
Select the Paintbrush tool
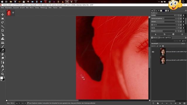pos(3,46)
